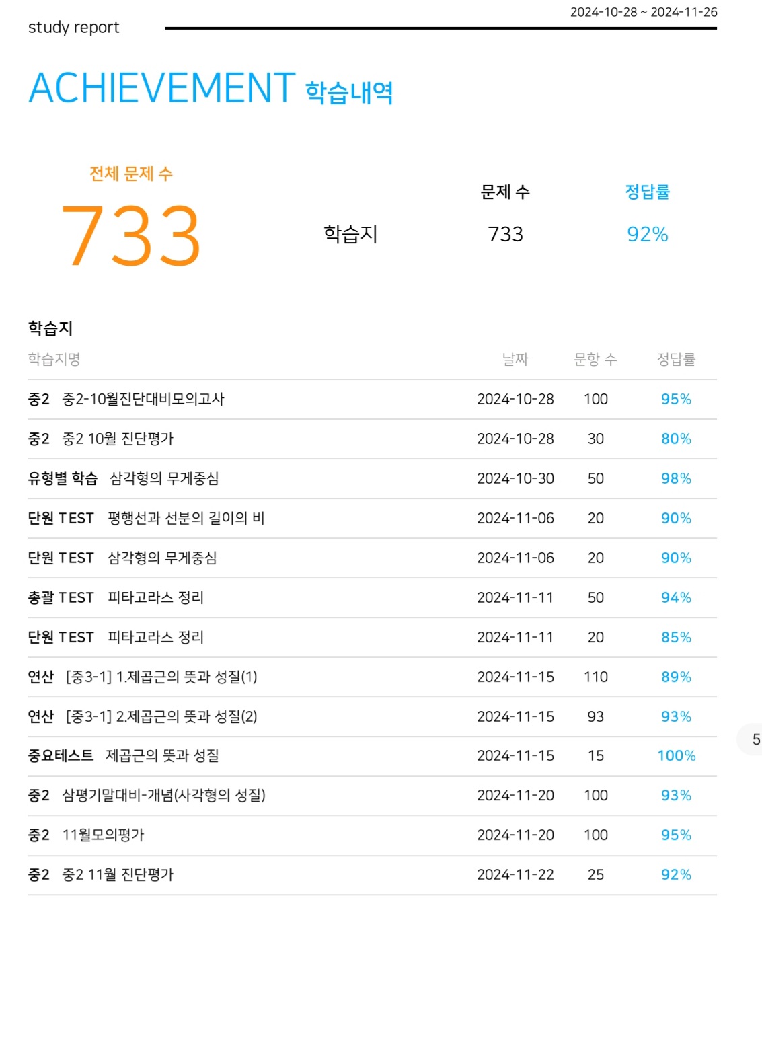The image size is (762, 1064).
Task: Open 연산 2.제곱근의 뜻과 성질(2) row
Action: coord(372,716)
